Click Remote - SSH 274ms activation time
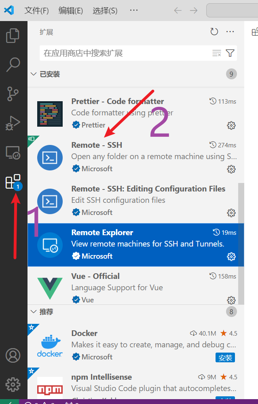The image size is (258, 404). tap(223, 145)
